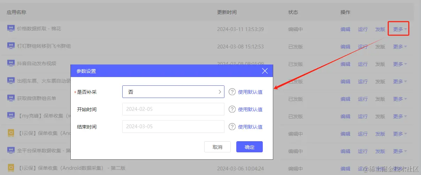
Task: Expand 更多 menu for 获取微信群组名单
Action: [400, 99]
